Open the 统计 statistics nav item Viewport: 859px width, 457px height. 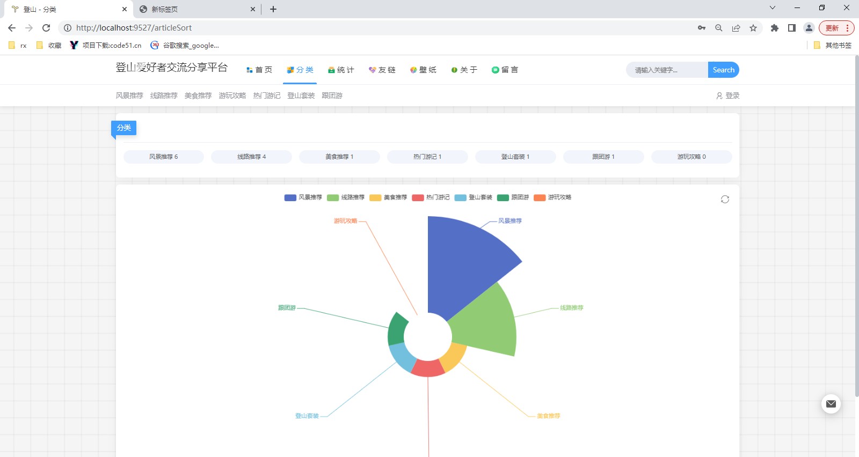tap(341, 70)
